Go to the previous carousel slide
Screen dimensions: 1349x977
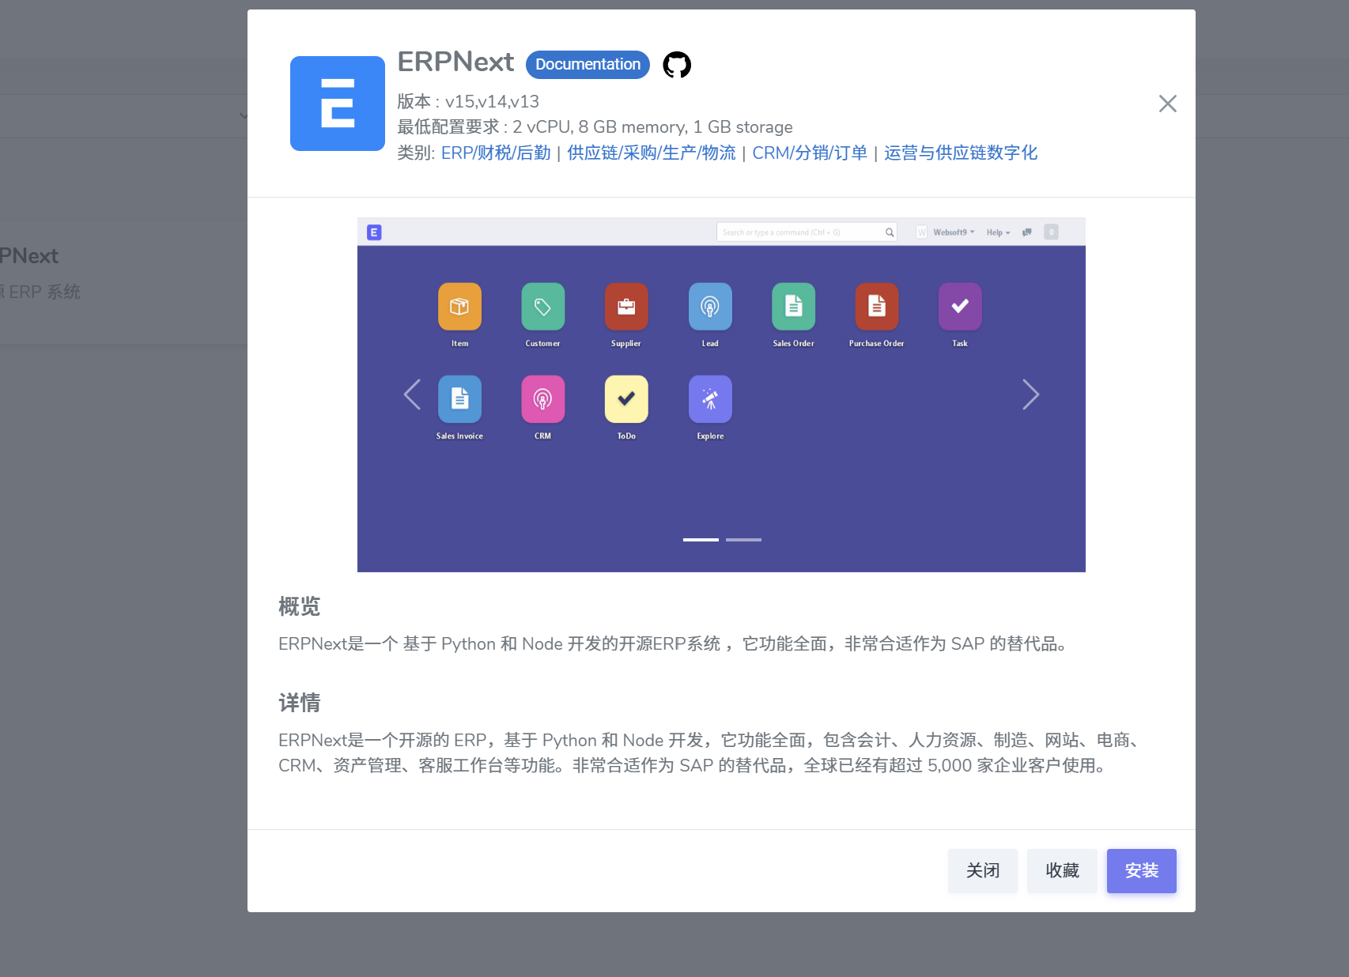(412, 394)
